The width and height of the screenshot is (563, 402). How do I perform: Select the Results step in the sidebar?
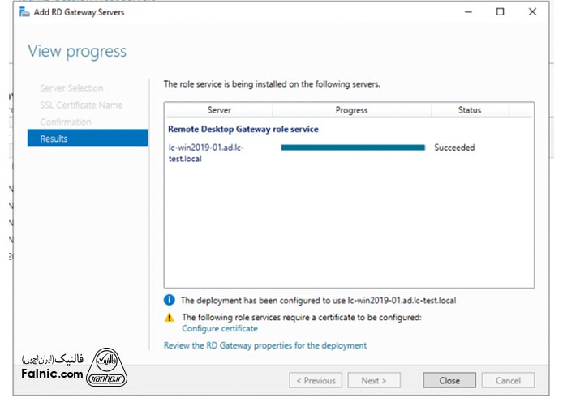pos(88,139)
